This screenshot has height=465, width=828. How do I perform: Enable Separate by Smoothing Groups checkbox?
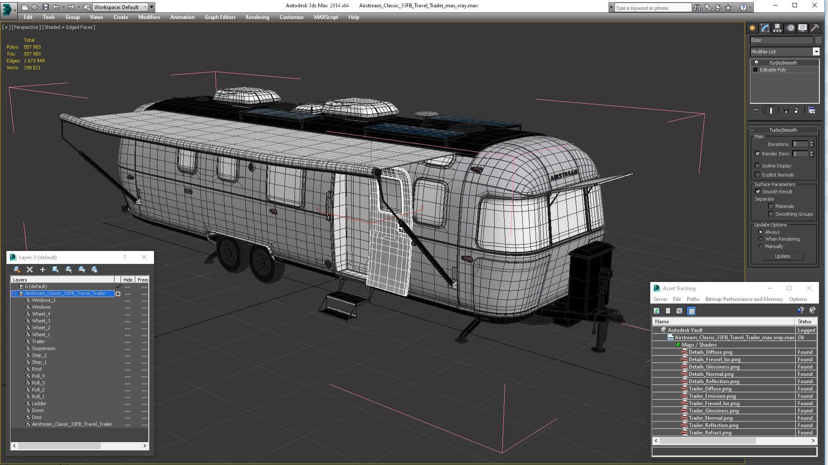pos(771,214)
